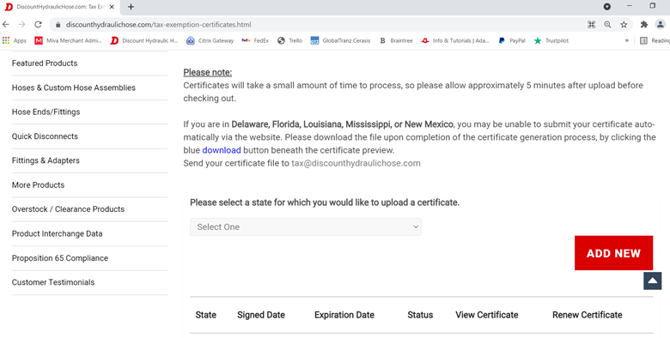The image size is (670, 338).
Task: Click the red ADD NEW button
Action: [x=613, y=253]
